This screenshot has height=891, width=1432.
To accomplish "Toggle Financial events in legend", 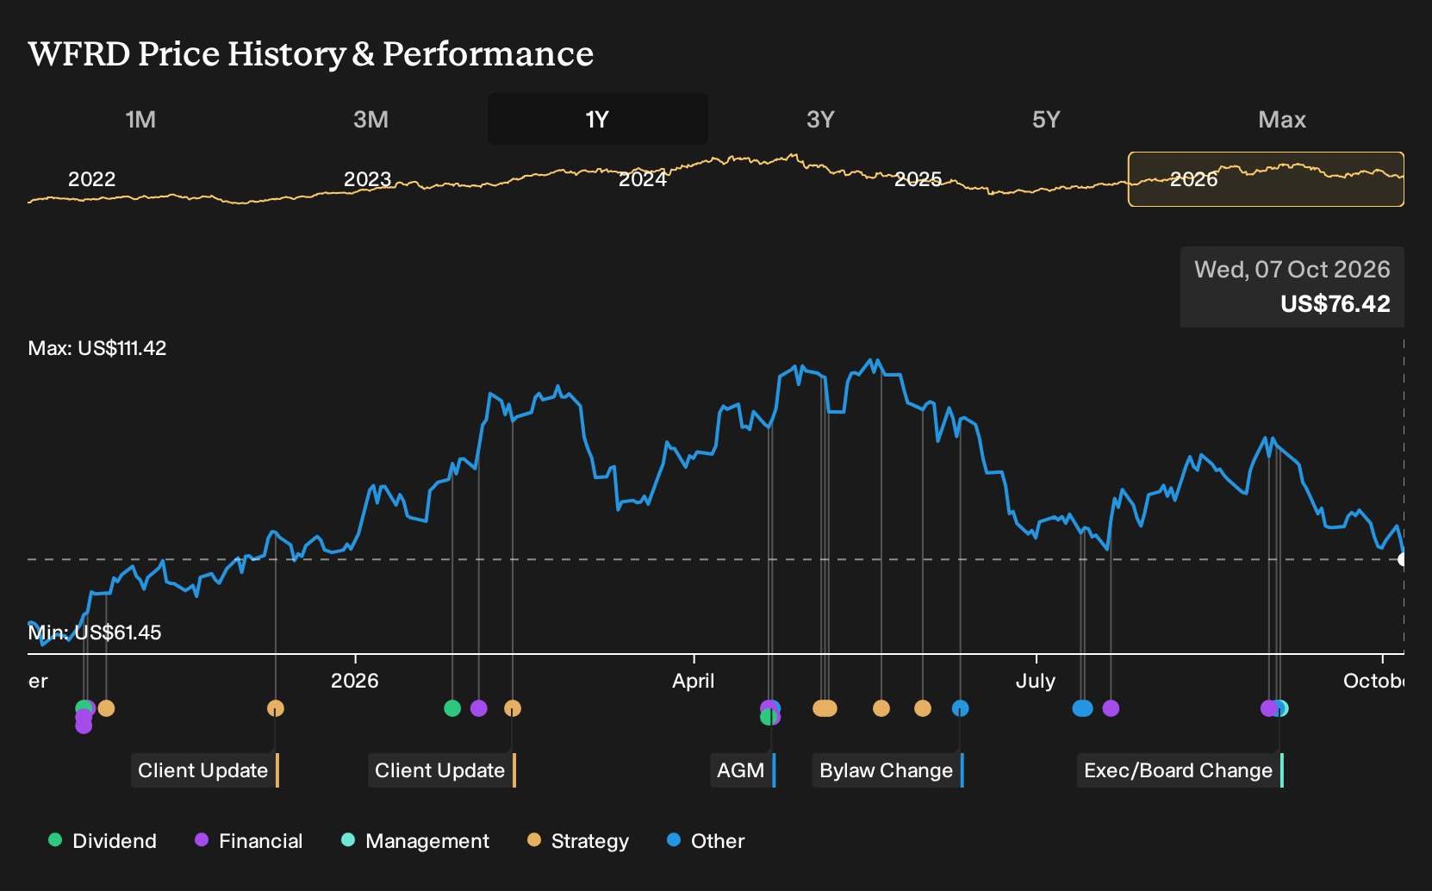I will coord(249,841).
